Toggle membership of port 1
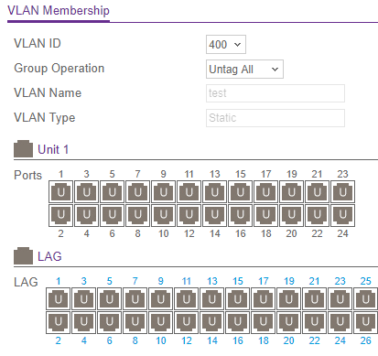 coord(61,192)
